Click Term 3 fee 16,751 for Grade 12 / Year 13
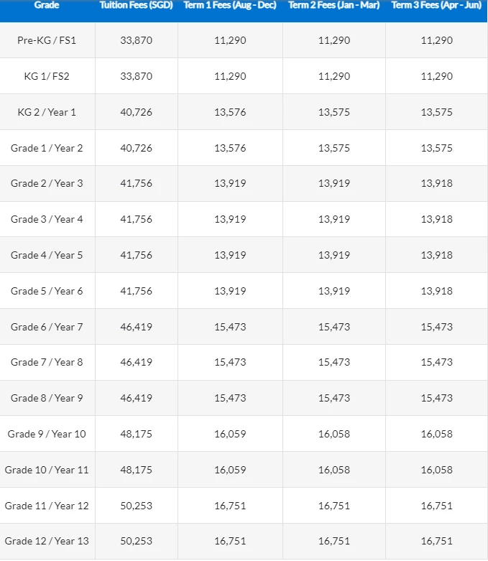The image size is (488, 561). point(436,541)
